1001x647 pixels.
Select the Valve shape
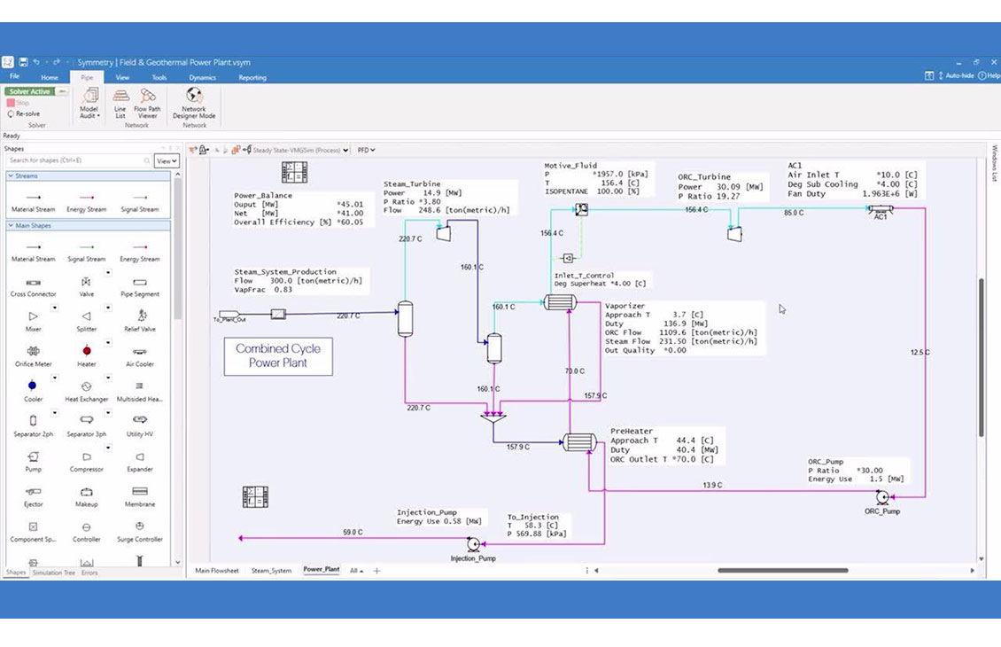pos(86,286)
